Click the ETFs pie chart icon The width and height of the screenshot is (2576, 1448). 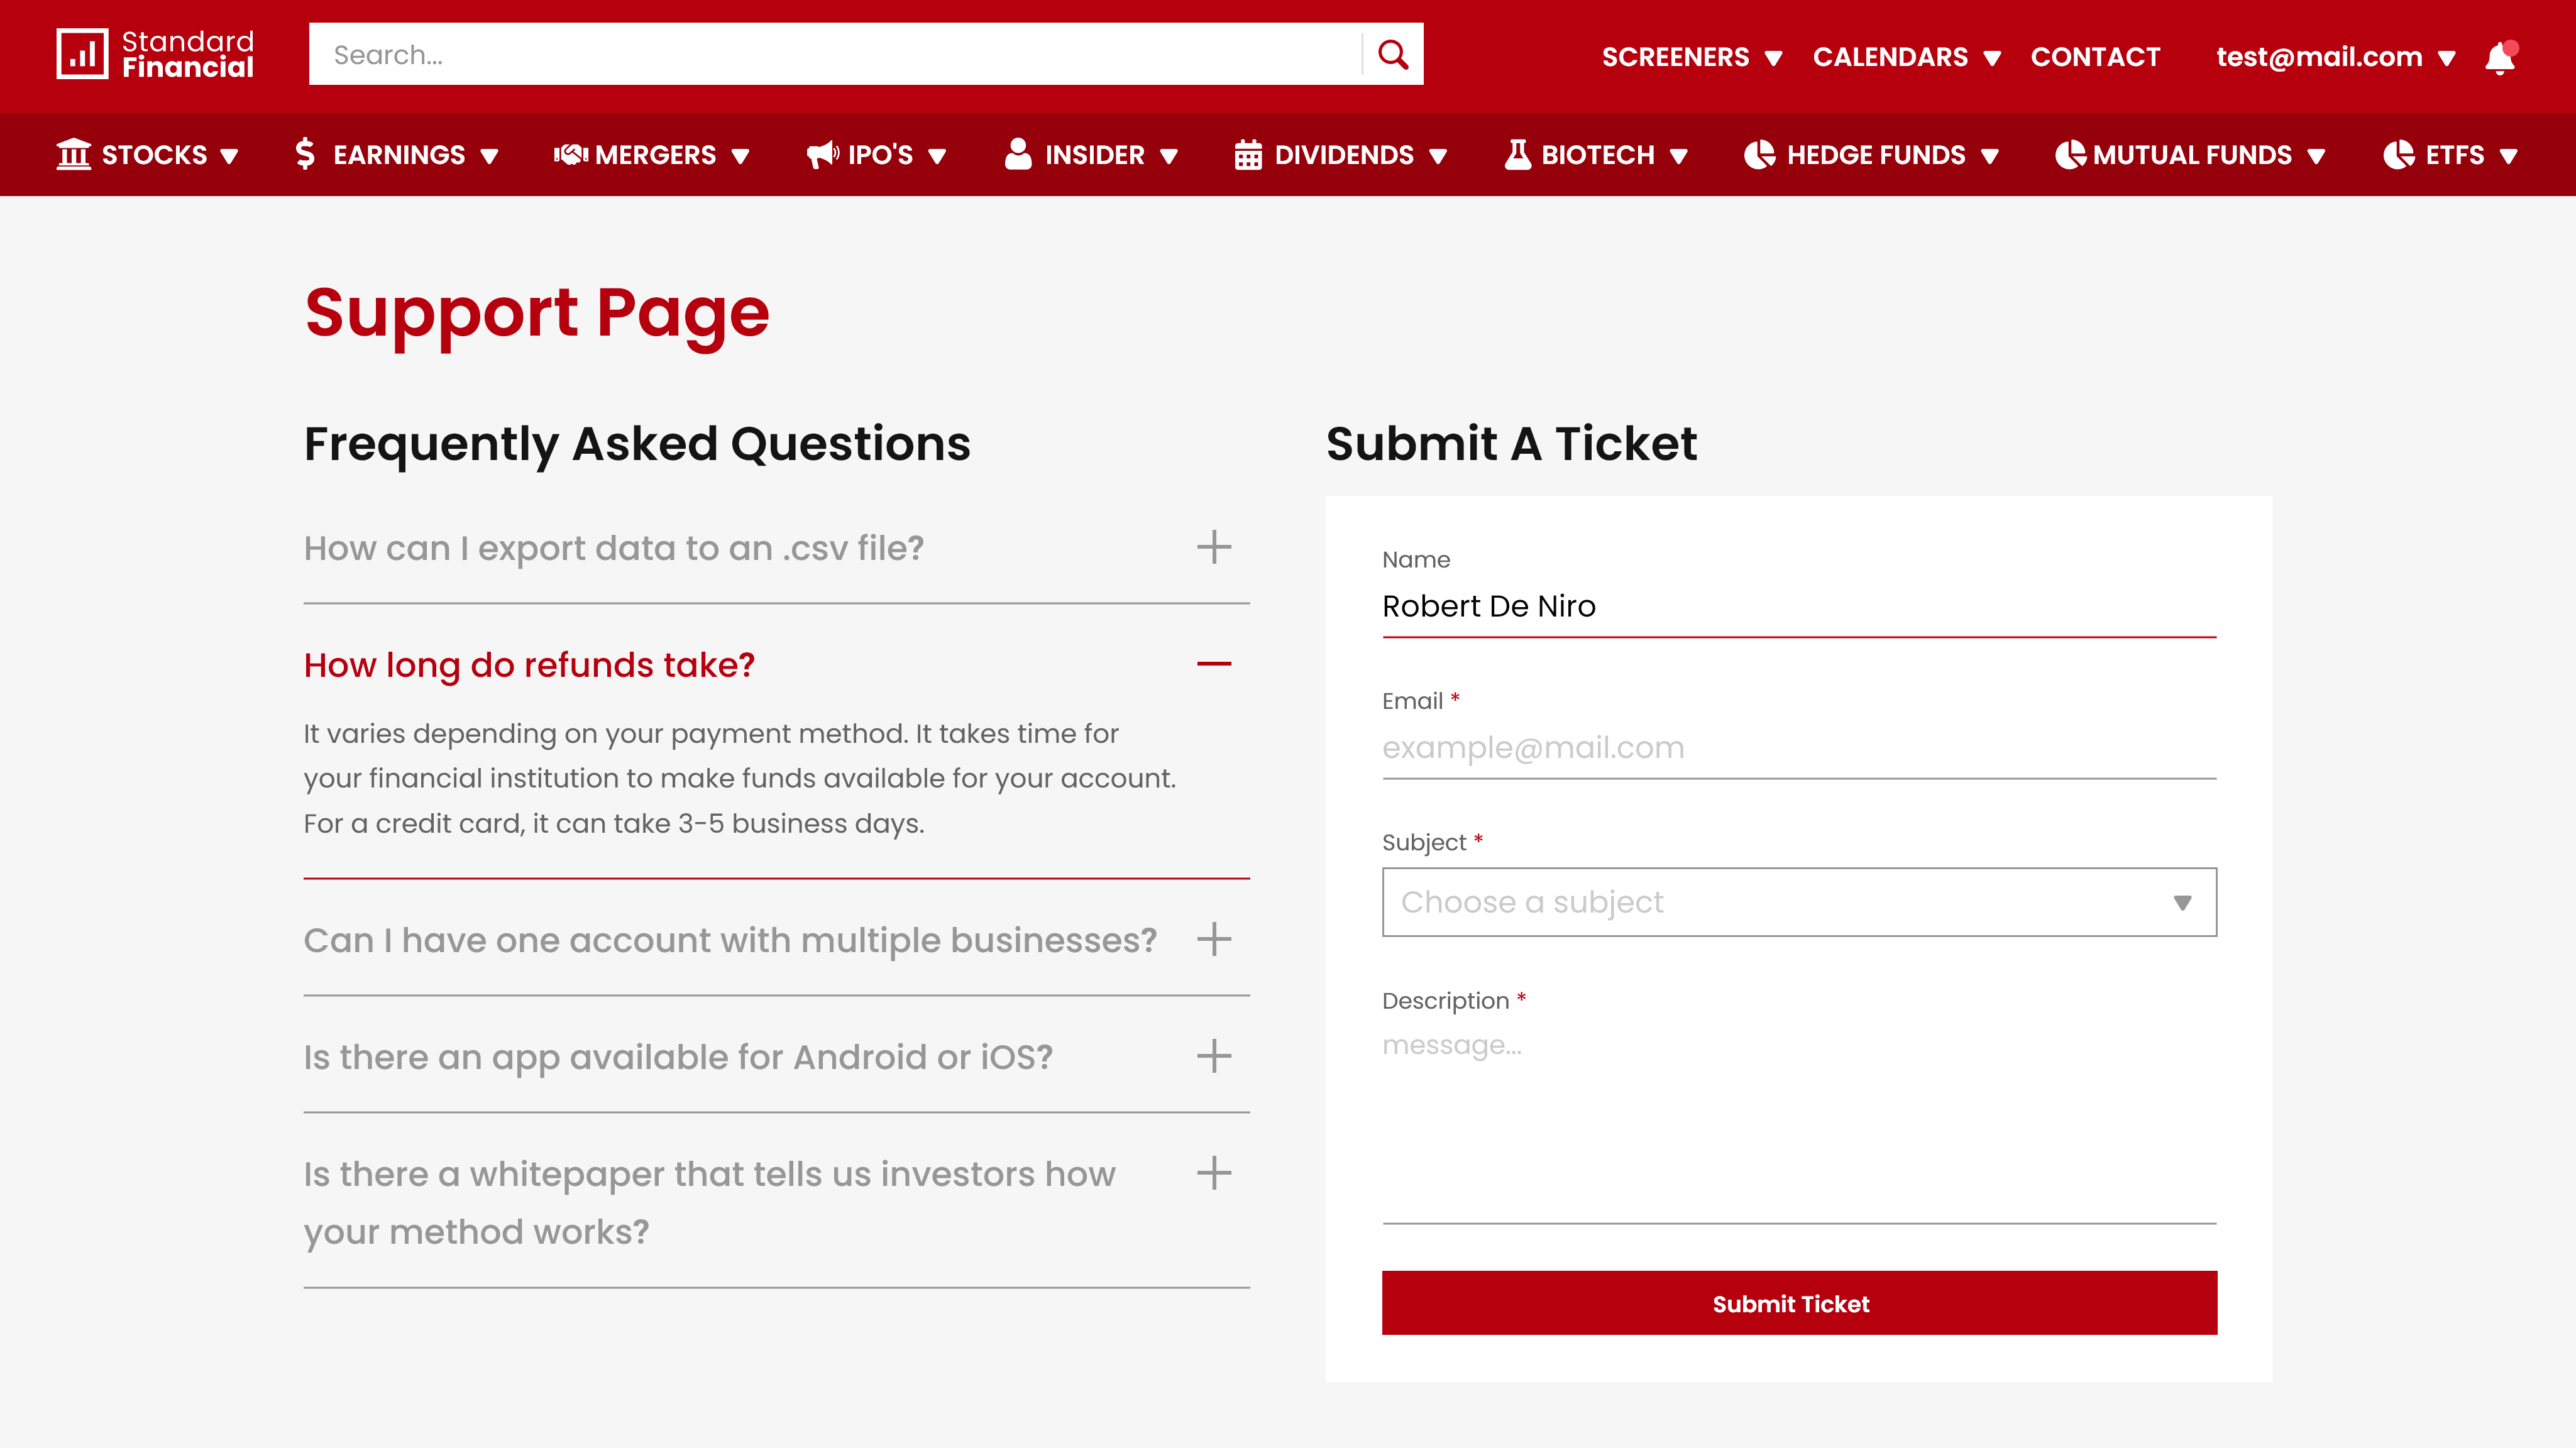2399,154
